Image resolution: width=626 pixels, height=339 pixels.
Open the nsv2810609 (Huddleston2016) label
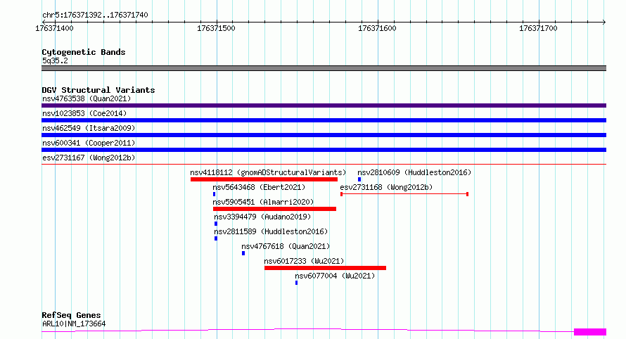414,172
